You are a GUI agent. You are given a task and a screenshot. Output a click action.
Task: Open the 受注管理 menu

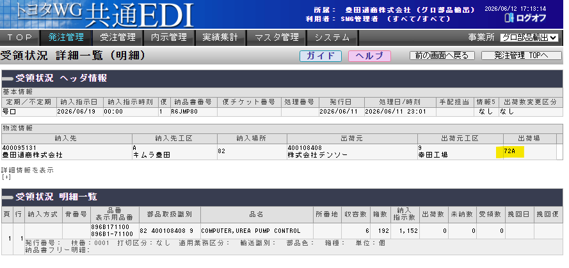118,37
